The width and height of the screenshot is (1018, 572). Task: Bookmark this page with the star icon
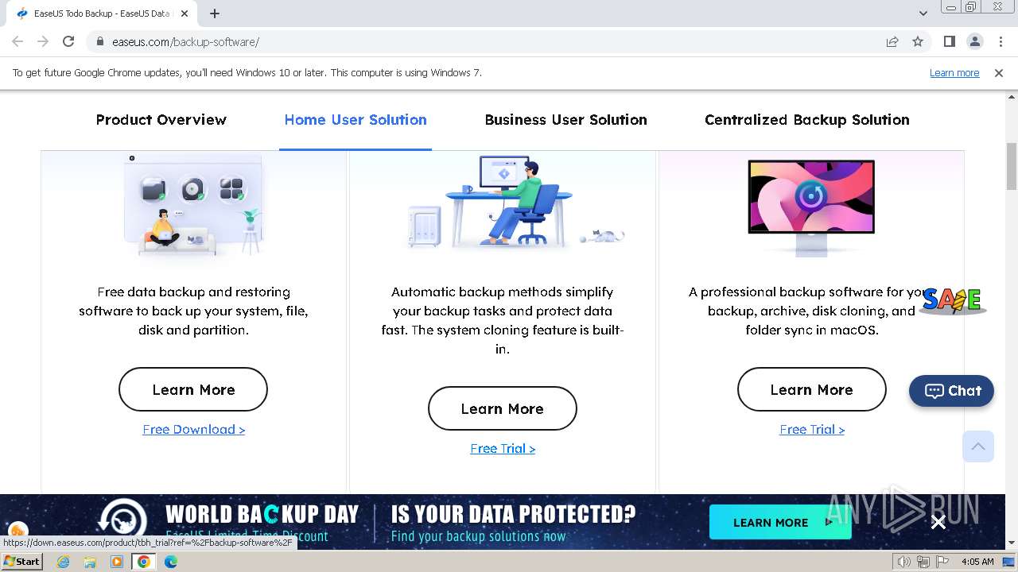coord(918,41)
